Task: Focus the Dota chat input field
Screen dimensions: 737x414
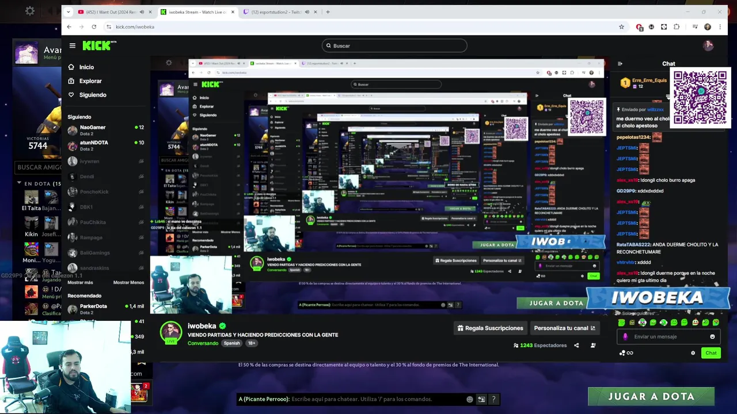Action: tap(368, 399)
